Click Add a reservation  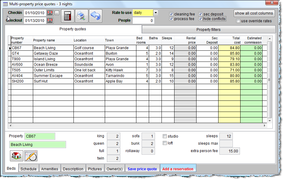coord(178,169)
